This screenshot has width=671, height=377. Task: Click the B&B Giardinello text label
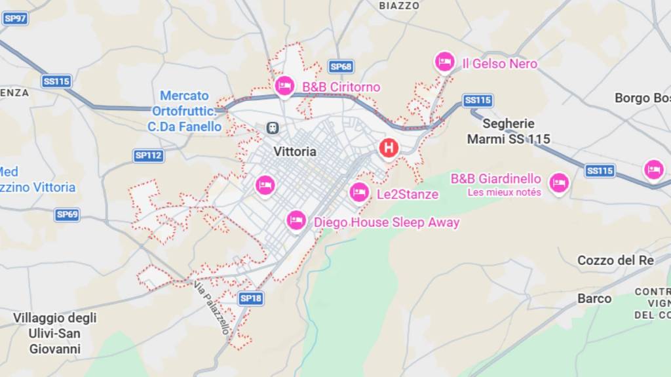[495, 178]
